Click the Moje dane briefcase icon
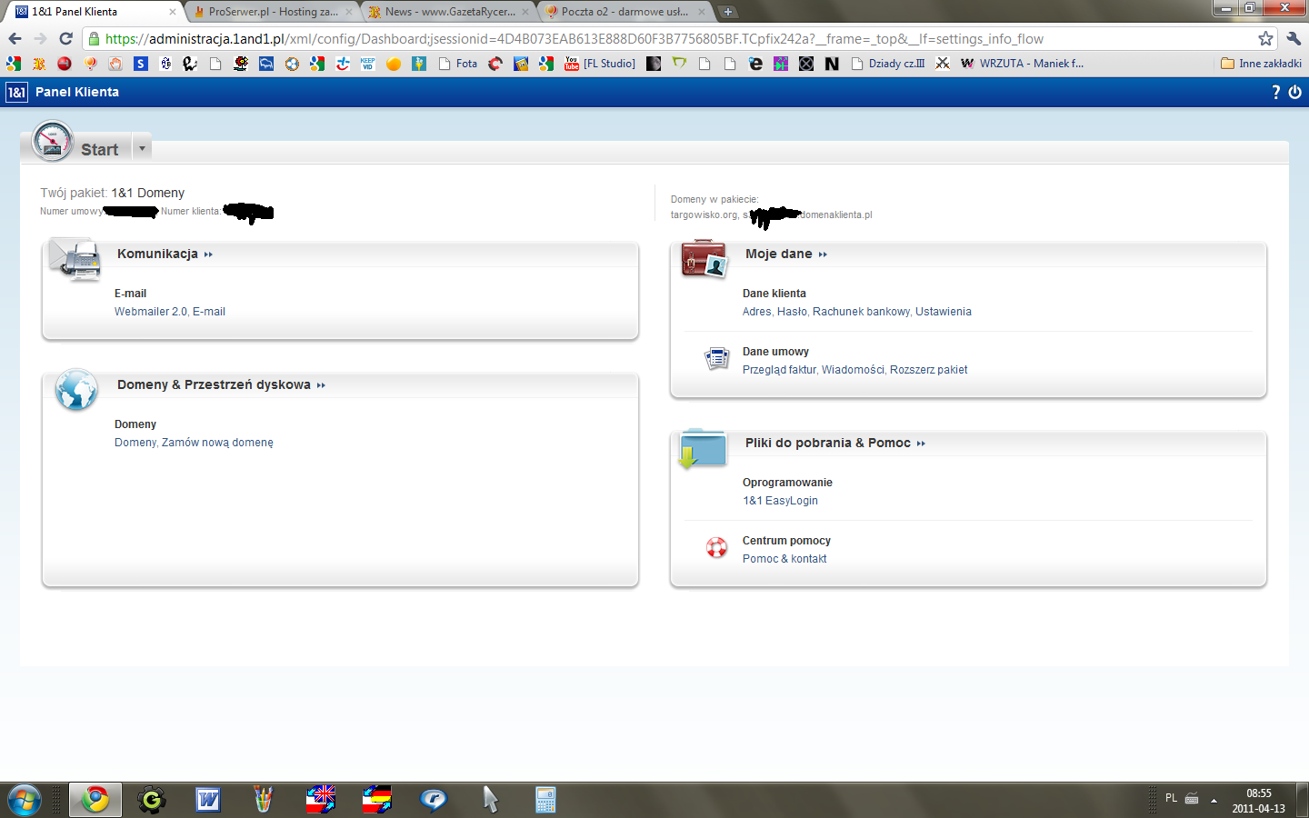The width and height of the screenshot is (1309, 818). (704, 259)
